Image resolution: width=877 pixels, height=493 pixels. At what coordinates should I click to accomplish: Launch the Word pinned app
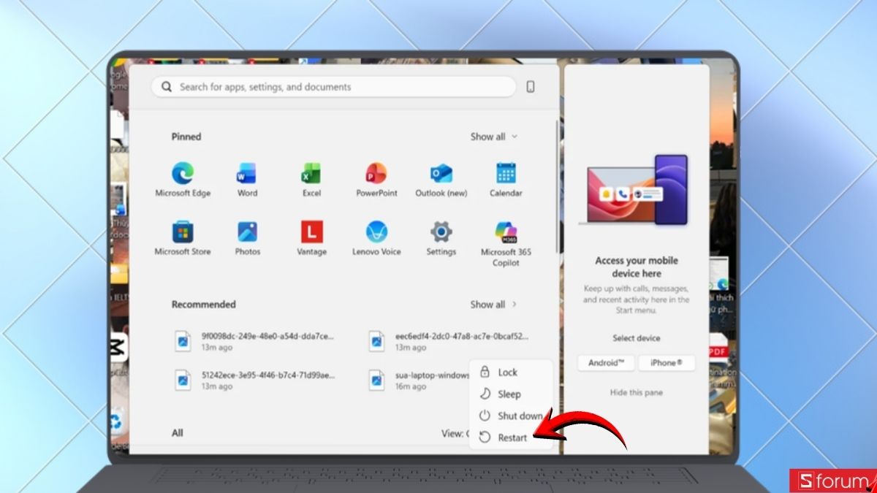tap(247, 180)
